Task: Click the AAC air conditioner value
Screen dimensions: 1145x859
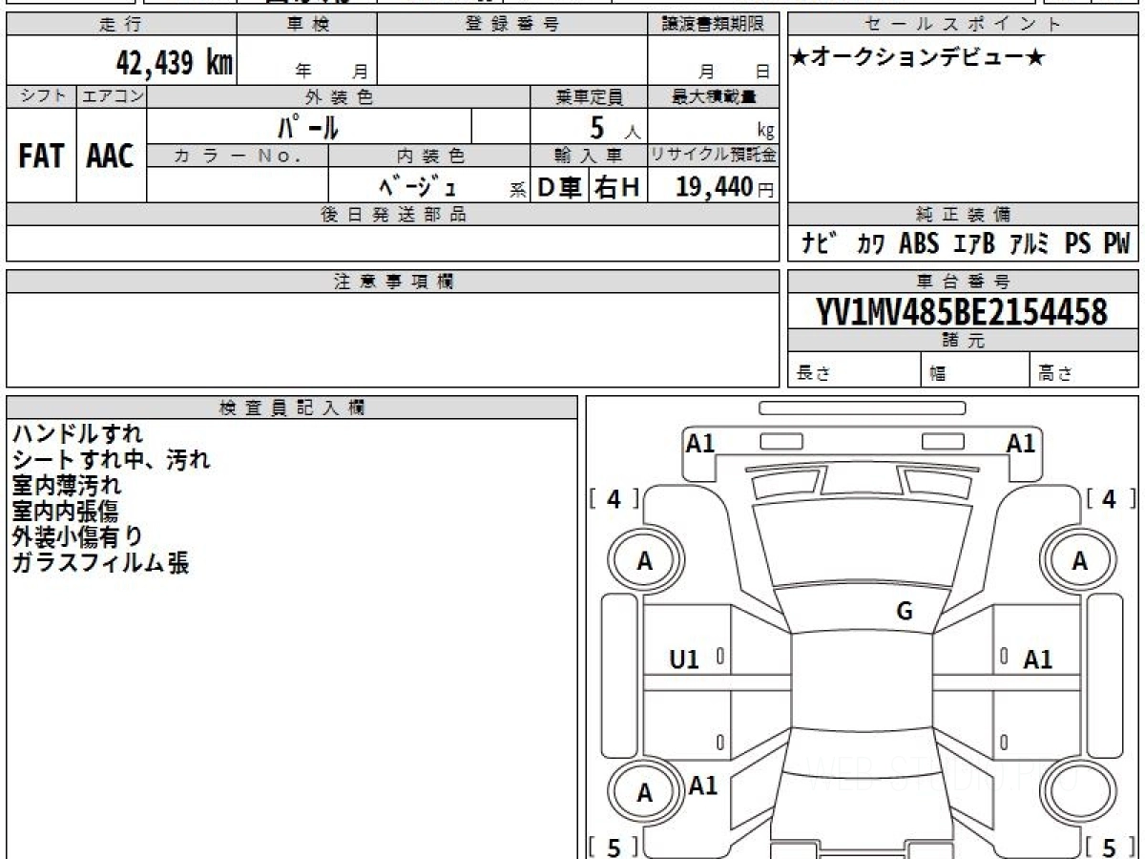Action: [111, 156]
